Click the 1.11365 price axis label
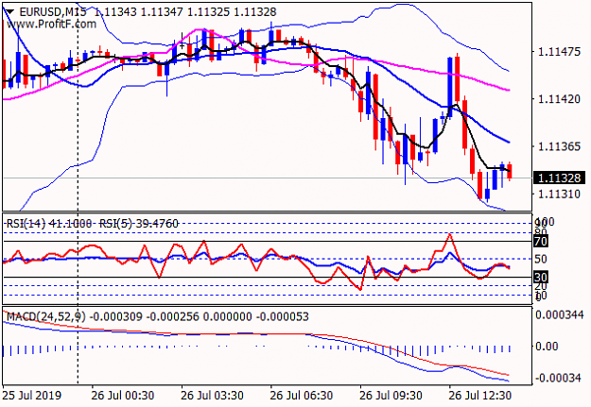Viewport: 591px width, 407px height. (x=560, y=146)
